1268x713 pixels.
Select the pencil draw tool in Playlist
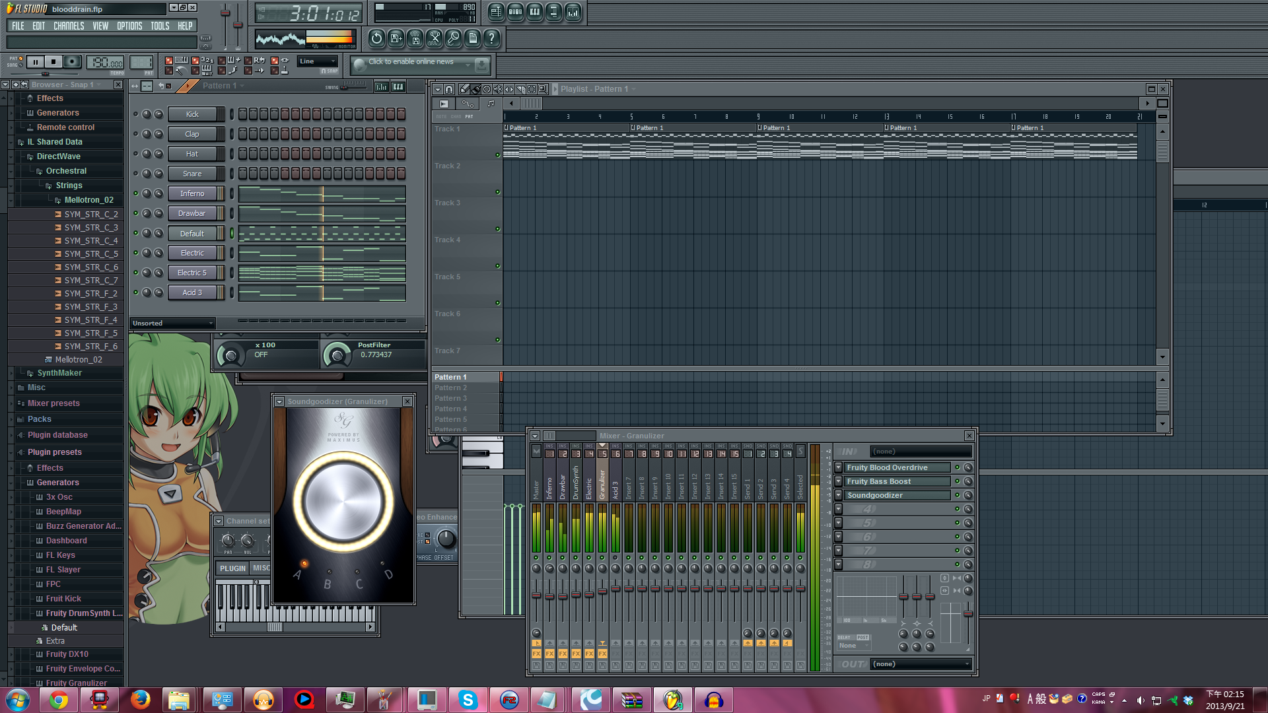[x=464, y=89]
